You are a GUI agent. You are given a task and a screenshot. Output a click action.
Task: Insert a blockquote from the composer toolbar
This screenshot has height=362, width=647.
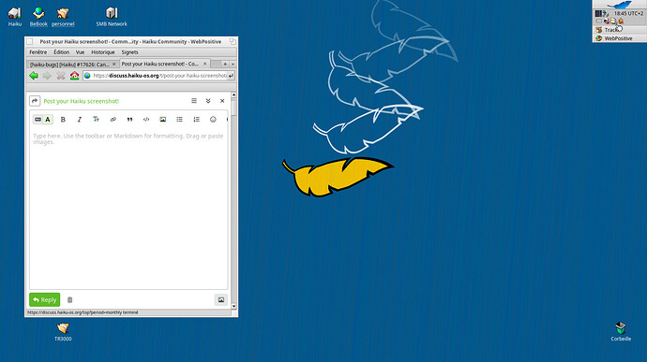pyautogui.click(x=129, y=120)
